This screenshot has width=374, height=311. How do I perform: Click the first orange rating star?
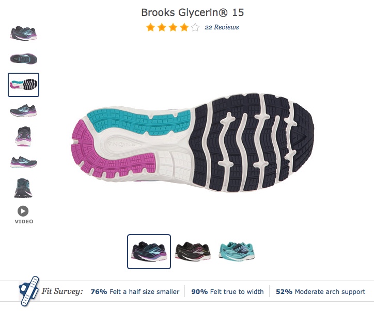point(150,27)
